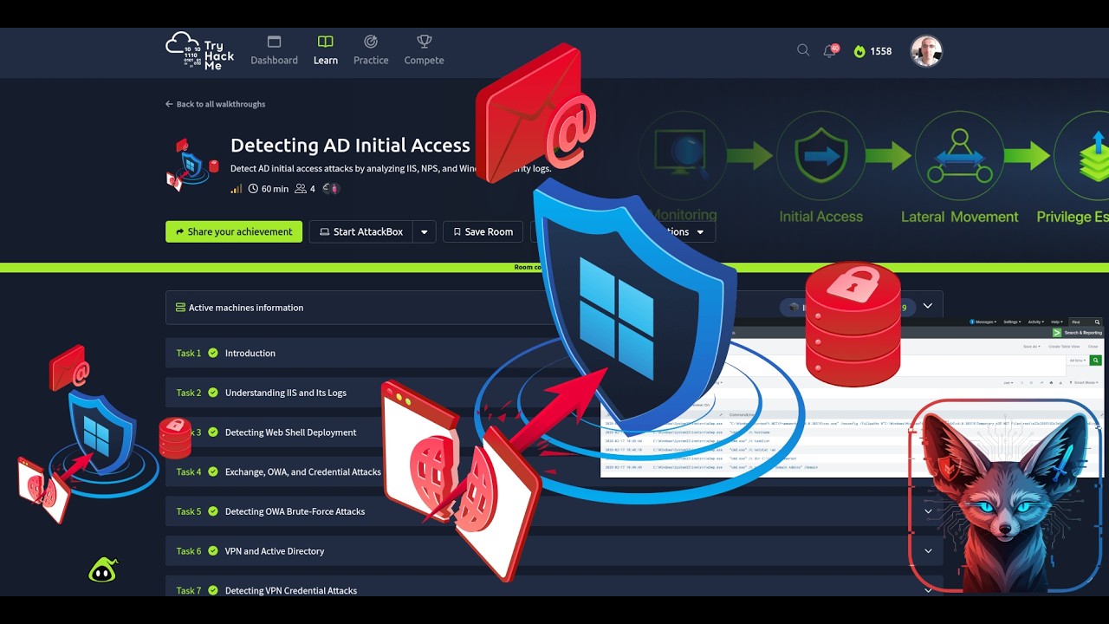Viewport: 1109px width, 624px height.
Task: Click Task 4 green check circle
Action: 213,471
